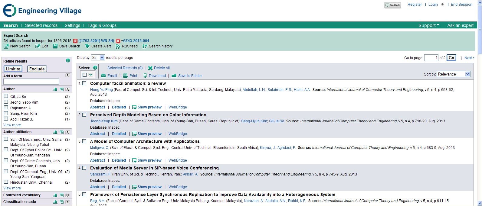The image size is (482, 206).
Task: Collapse the Author facet section
Action: [x=67, y=89]
